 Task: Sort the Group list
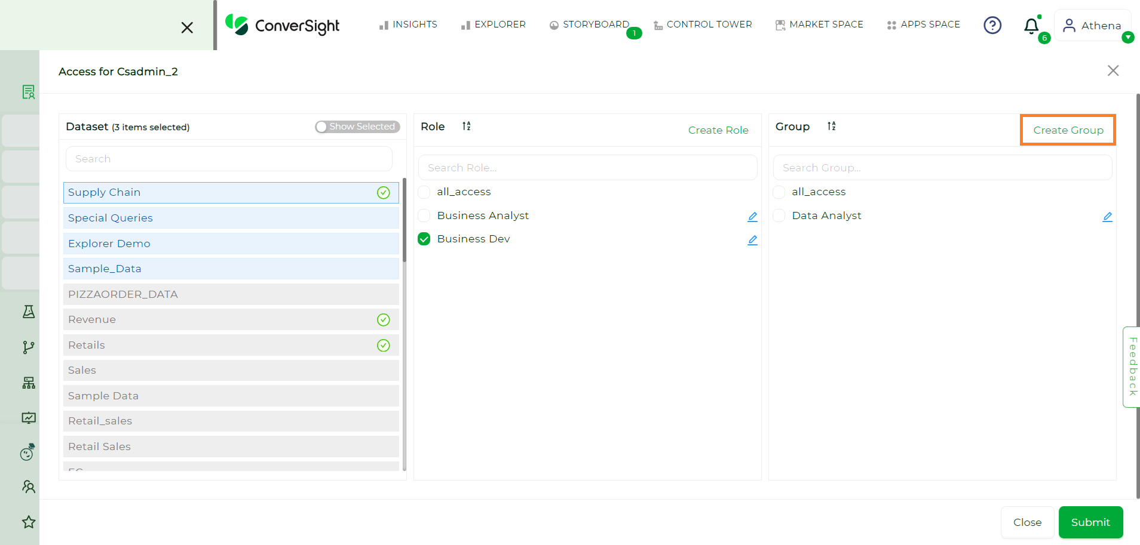click(x=832, y=126)
